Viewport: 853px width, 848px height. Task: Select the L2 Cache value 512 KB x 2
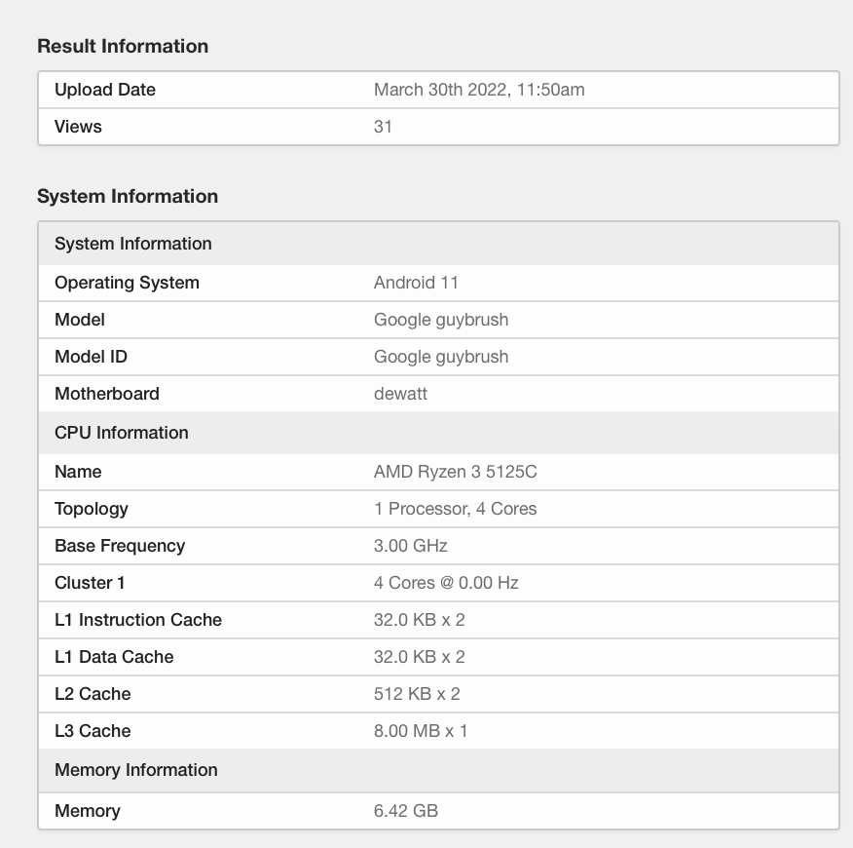coord(415,694)
